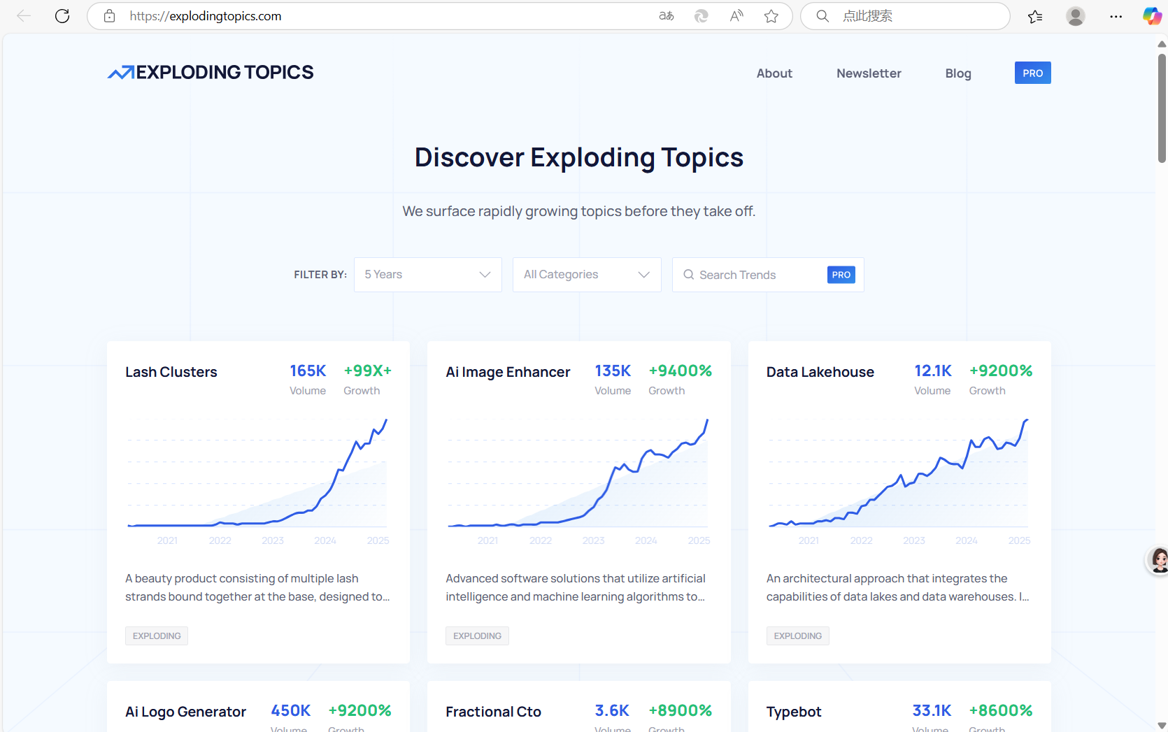Reload the page with refresh icon
This screenshot has width=1168, height=732.
[62, 16]
